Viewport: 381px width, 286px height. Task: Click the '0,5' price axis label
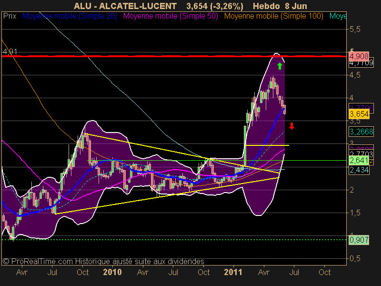click(x=355, y=259)
